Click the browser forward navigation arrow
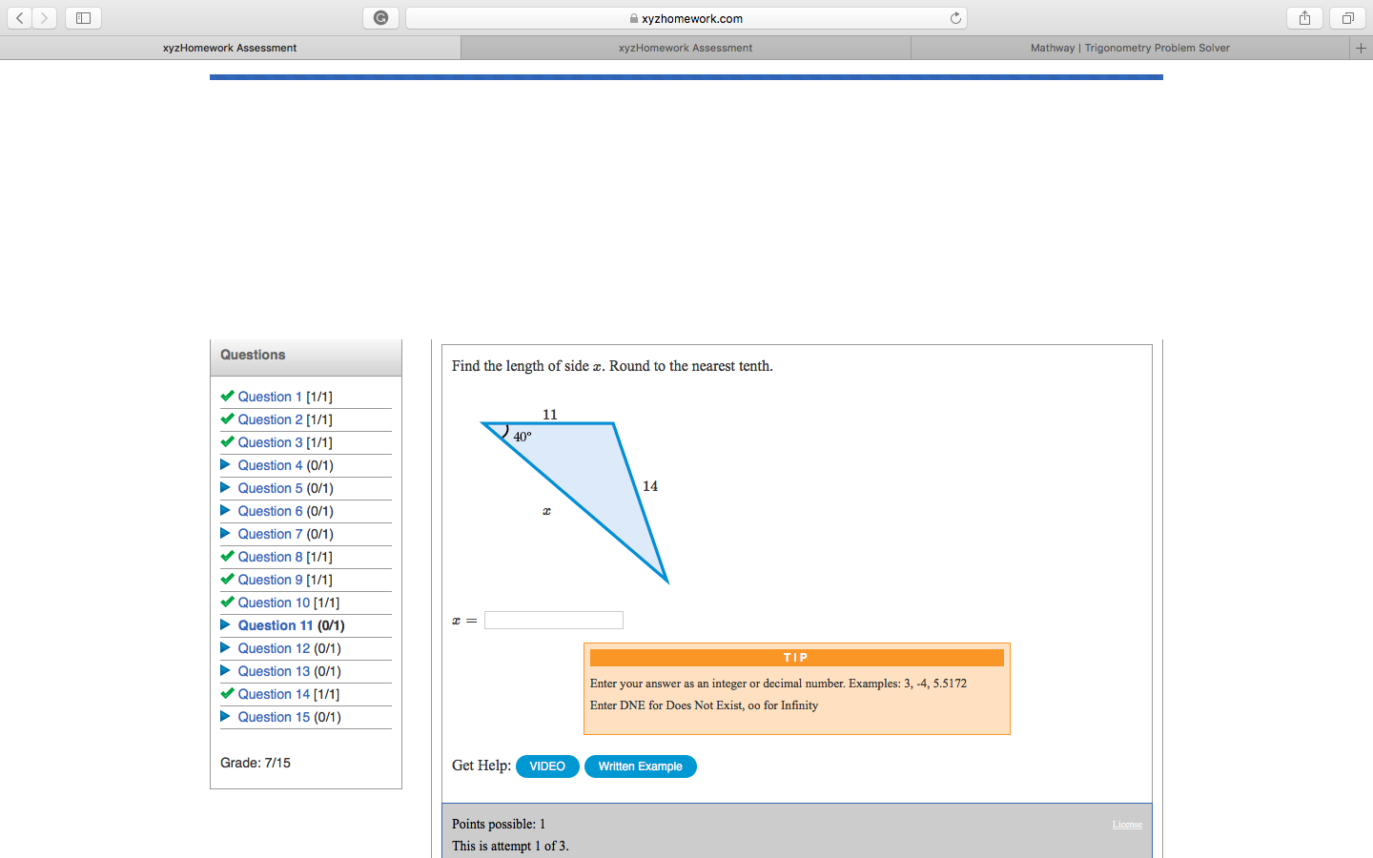 tap(44, 17)
